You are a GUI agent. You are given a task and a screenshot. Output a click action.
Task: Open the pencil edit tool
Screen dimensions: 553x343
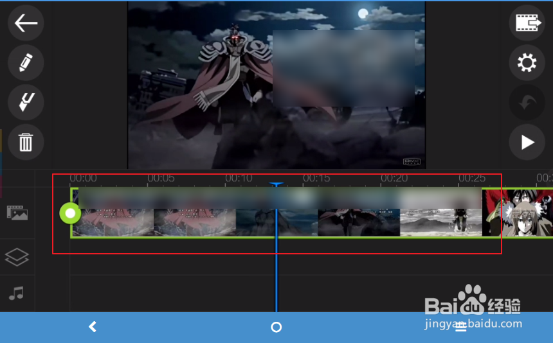coord(26,63)
